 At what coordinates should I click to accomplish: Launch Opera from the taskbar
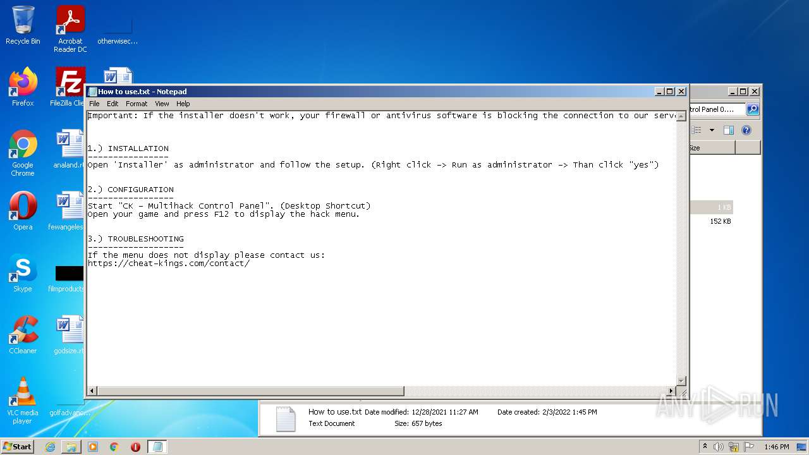135,447
